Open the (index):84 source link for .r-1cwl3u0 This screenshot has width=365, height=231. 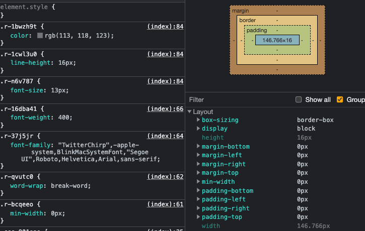tap(165, 54)
